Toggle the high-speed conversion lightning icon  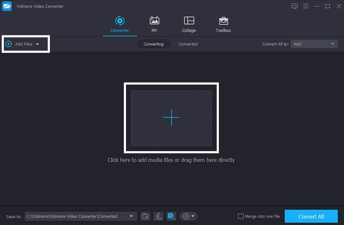tap(158, 216)
